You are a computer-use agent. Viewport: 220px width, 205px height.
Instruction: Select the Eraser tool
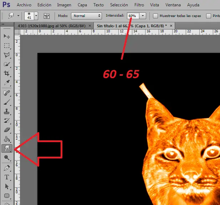[x=6, y=130]
